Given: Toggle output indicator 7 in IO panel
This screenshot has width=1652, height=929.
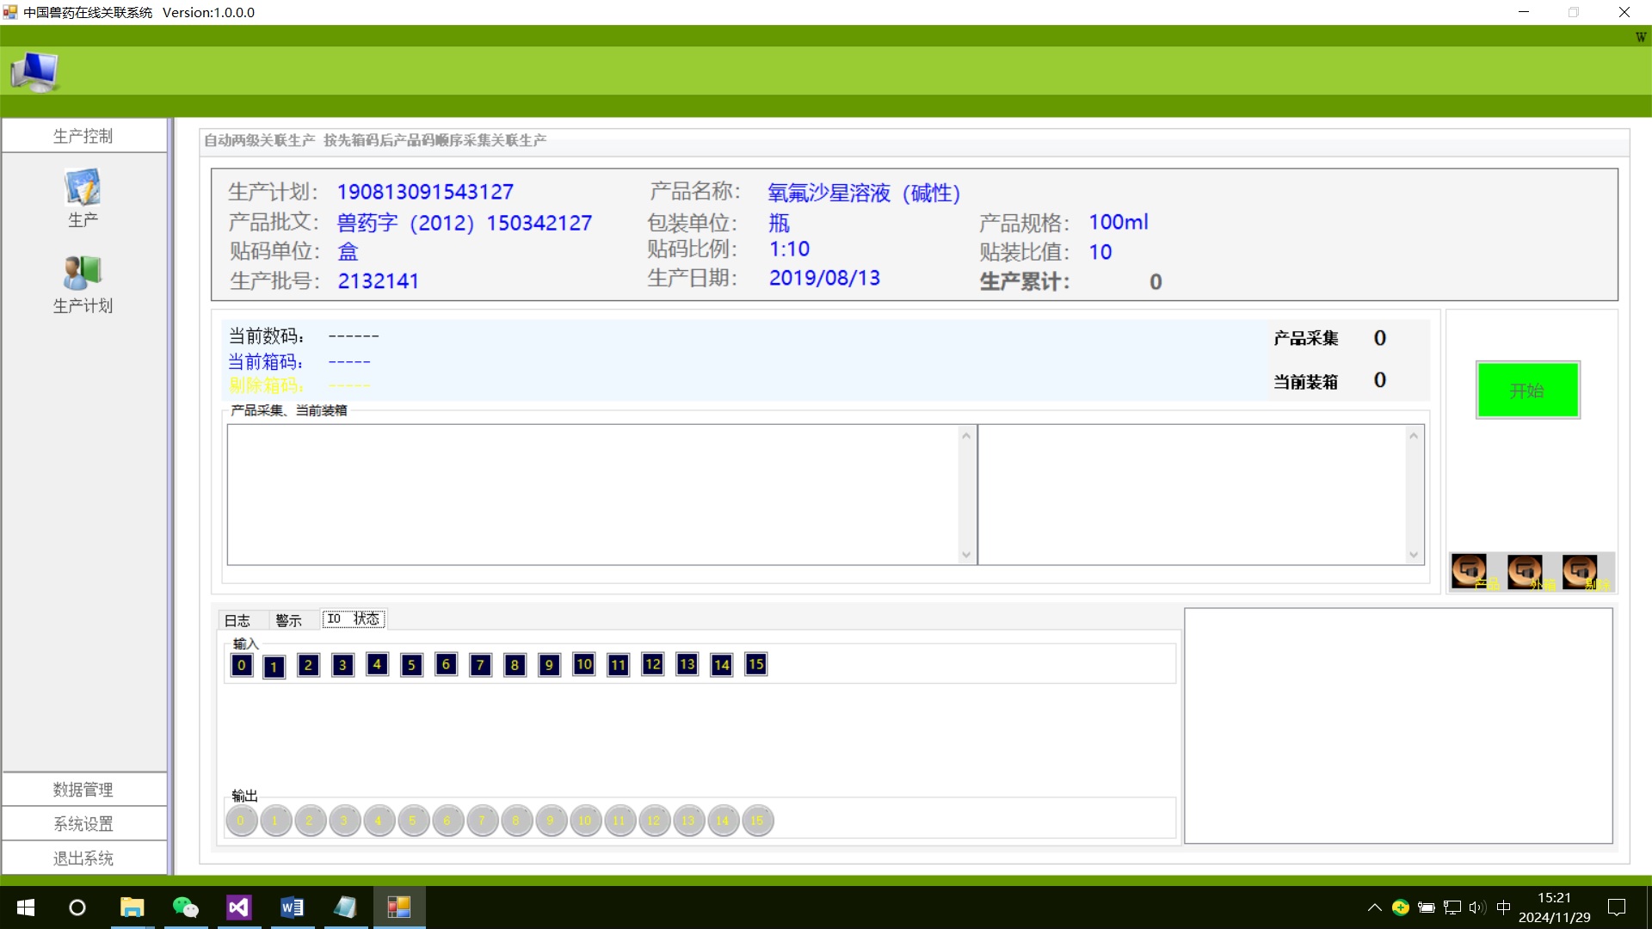Looking at the screenshot, I should click(482, 820).
